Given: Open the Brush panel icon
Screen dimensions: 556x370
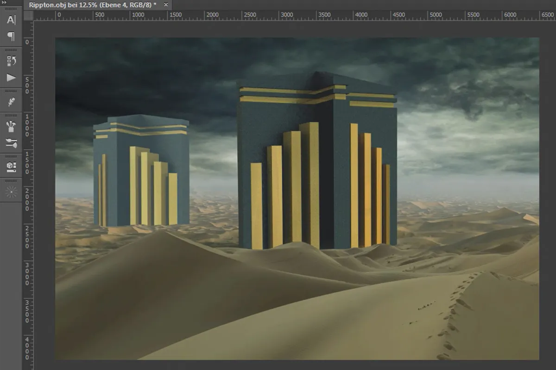Looking at the screenshot, I should (11, 126).
